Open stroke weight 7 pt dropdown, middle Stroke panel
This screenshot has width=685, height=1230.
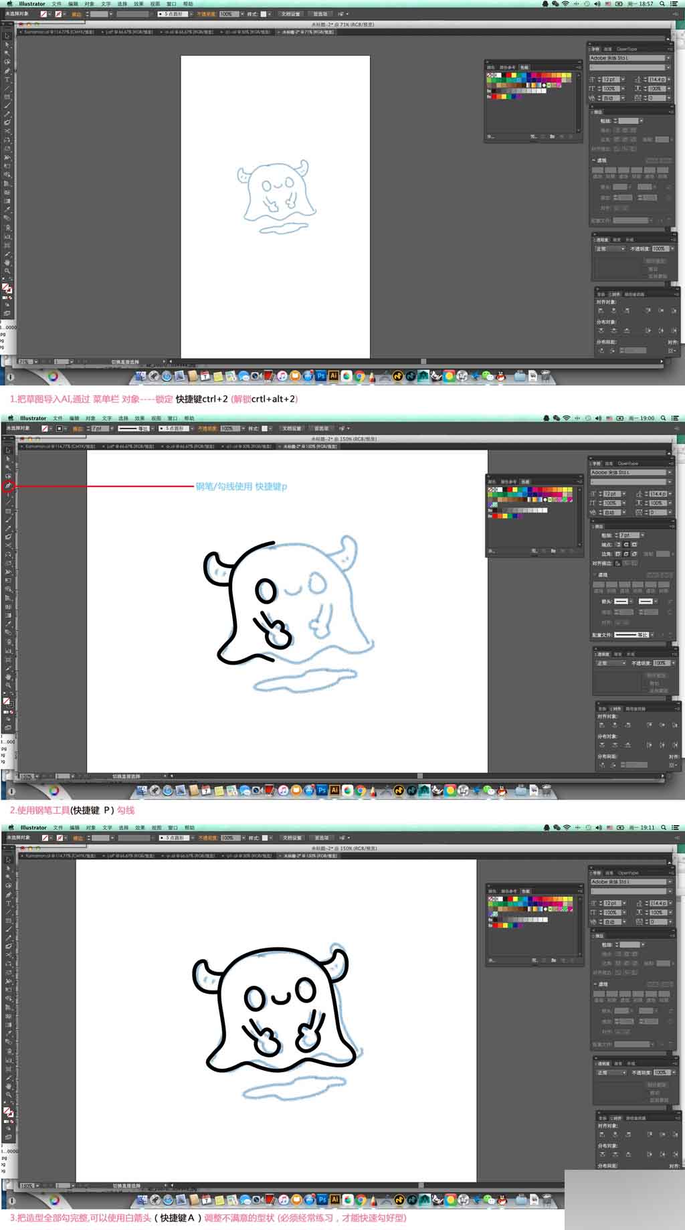coord(642,535)
